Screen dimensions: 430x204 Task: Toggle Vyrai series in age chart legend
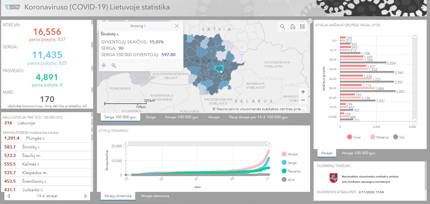tap(354, 137)
